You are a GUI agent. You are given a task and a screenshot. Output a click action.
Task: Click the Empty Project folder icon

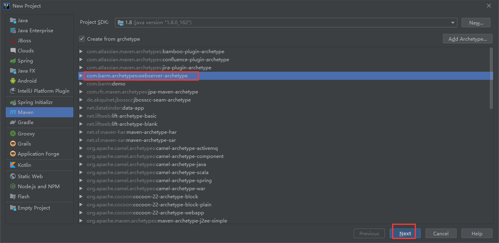point(13,208)
